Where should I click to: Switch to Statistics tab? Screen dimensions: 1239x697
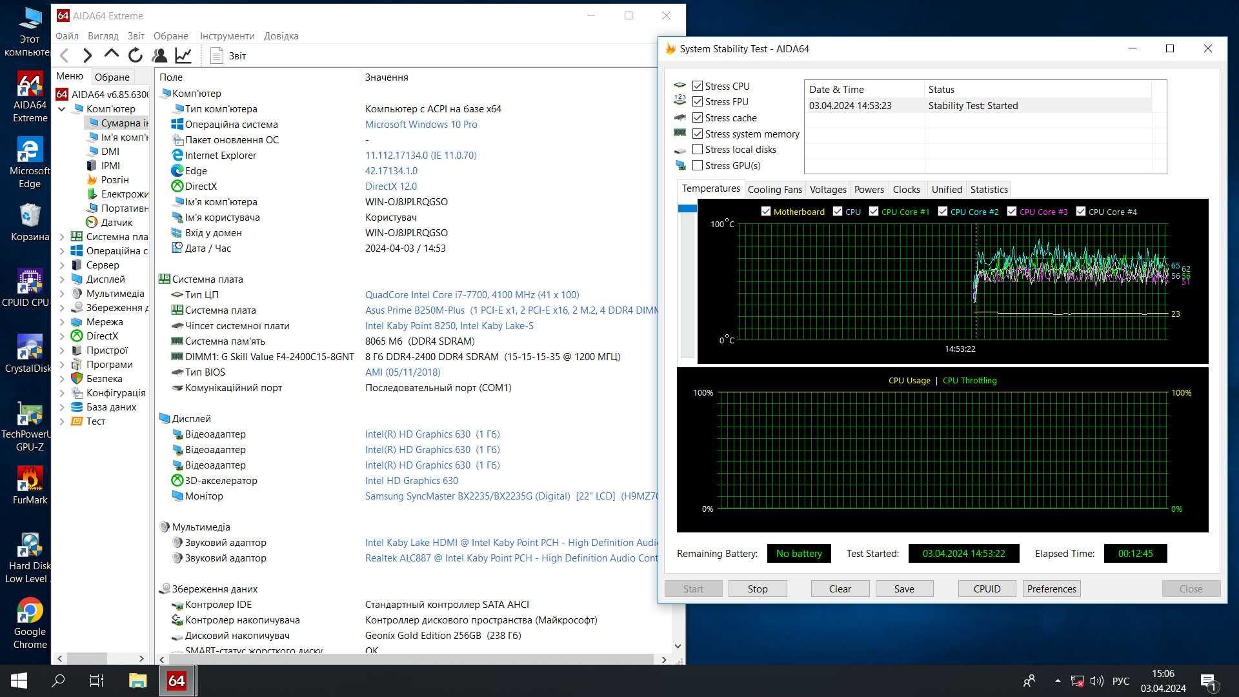pos(989,189)
